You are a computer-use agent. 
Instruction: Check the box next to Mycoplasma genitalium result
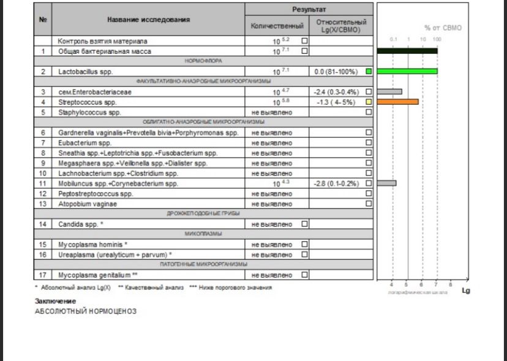304,275
